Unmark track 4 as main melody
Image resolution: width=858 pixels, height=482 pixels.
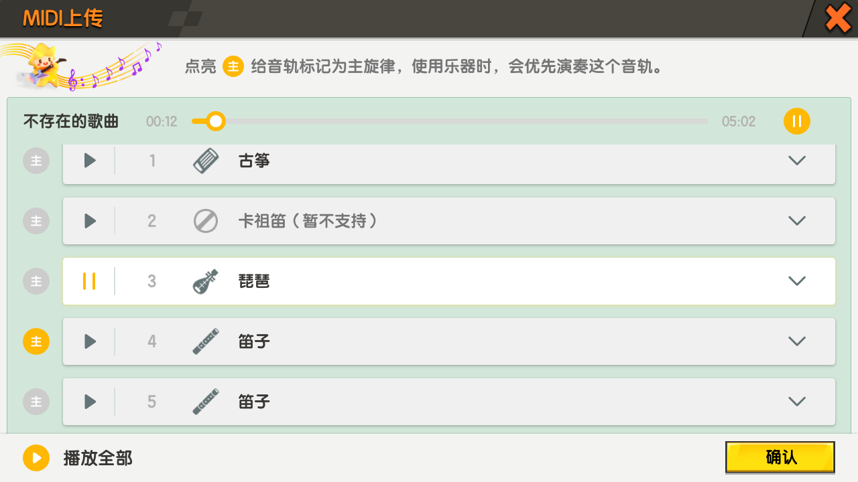(36, 341)
